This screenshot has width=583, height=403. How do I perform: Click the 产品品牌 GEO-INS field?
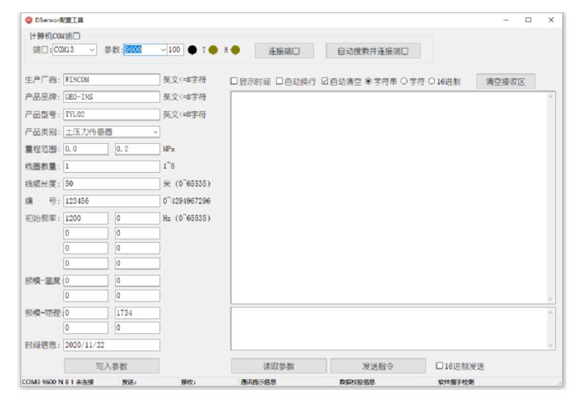(112, 97)
